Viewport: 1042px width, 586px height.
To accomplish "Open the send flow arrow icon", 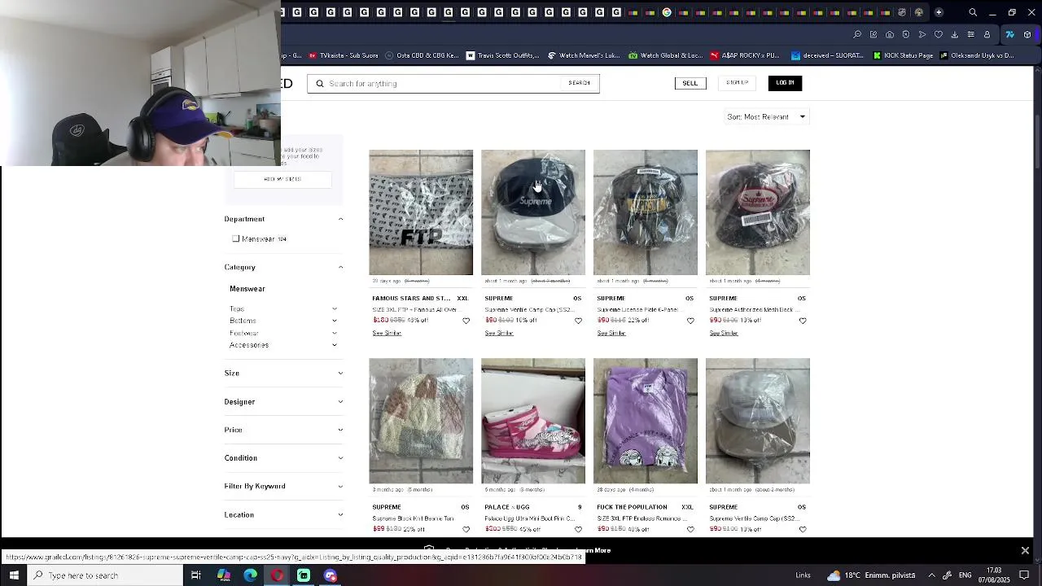I will [922, 34].
